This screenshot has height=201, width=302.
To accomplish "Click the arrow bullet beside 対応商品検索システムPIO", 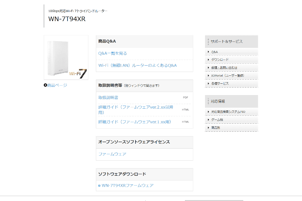I will pos(208,112).
